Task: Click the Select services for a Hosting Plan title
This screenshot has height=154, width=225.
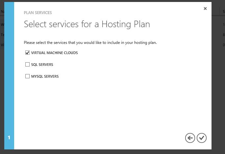Action: (87, 24)
